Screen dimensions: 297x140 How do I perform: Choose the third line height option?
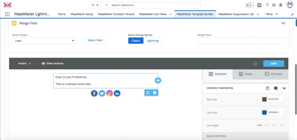[274, 125]
